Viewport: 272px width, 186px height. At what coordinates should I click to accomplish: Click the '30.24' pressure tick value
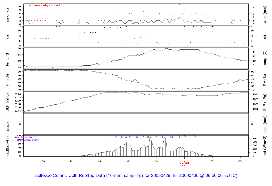(x=18, y=94)
